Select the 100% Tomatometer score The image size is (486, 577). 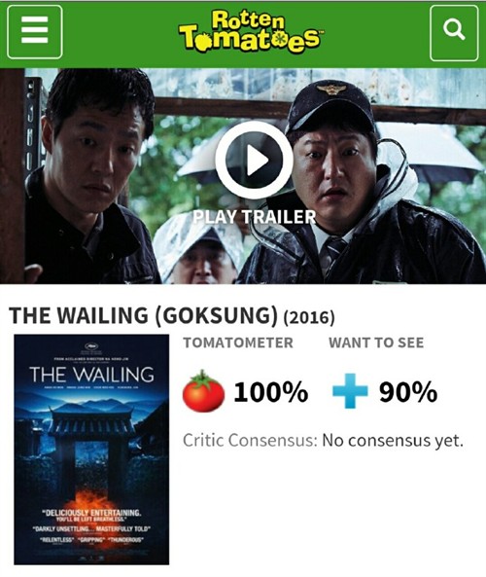[271, 391]
